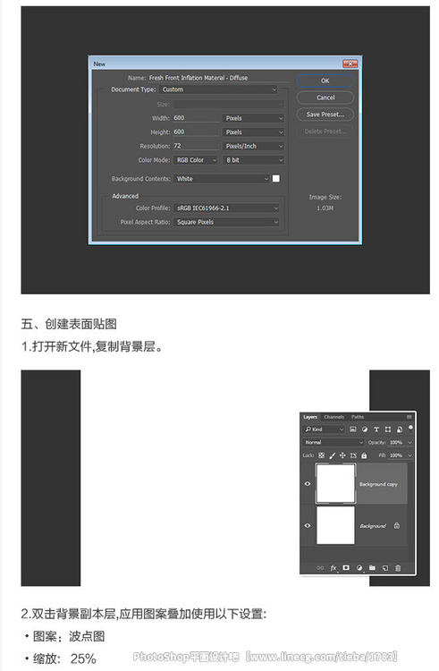
Task: Click the Background layer lock icon
Action: [x=397, y=525]
